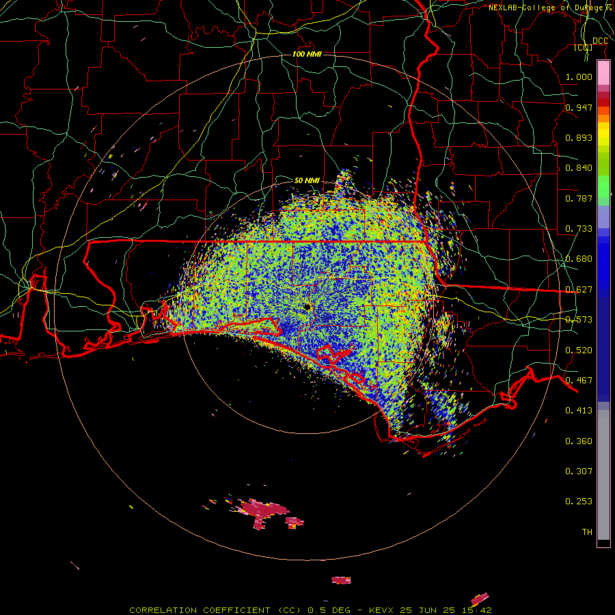Pick the dark red color bar segment
The width and height of the screenshot is (615, 615).
tap(603, 102)
